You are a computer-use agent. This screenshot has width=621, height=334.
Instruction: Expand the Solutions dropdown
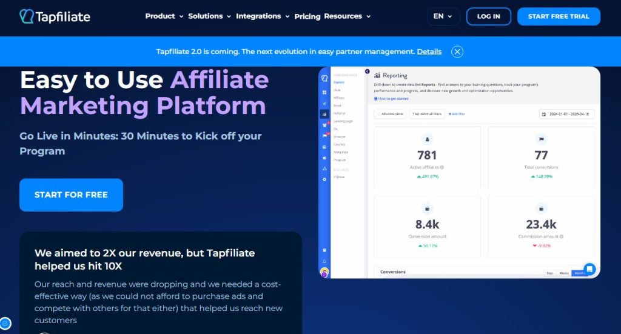coord(209,16)
